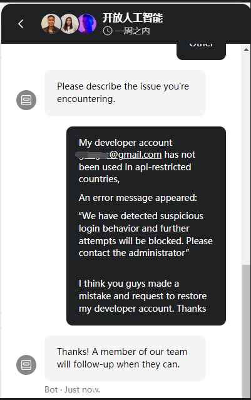251x400 pixels.
Task: Click the 'Bot · Just now' timestamp
Action: (72, 389)
